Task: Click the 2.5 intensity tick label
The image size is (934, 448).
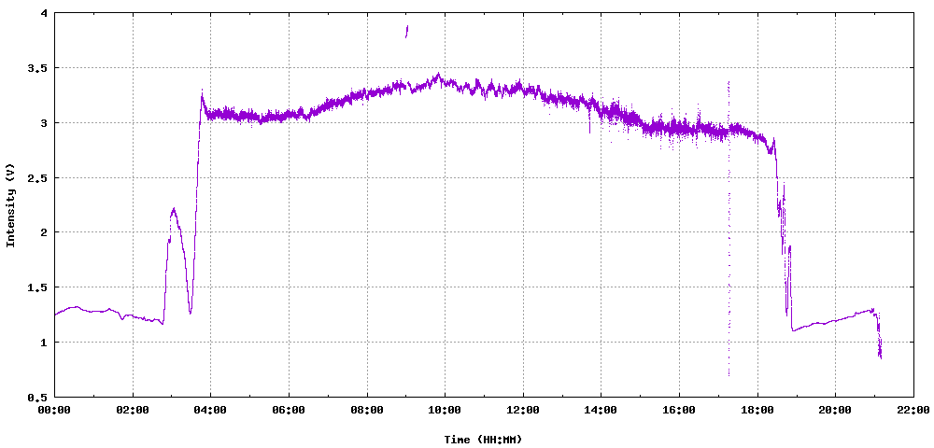Action: pyautogui.click(x=38, y=178)
